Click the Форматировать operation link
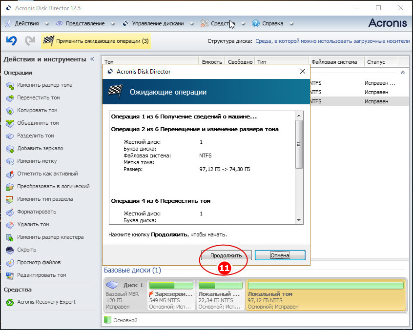The image size is (413, 330). (37, 212)
